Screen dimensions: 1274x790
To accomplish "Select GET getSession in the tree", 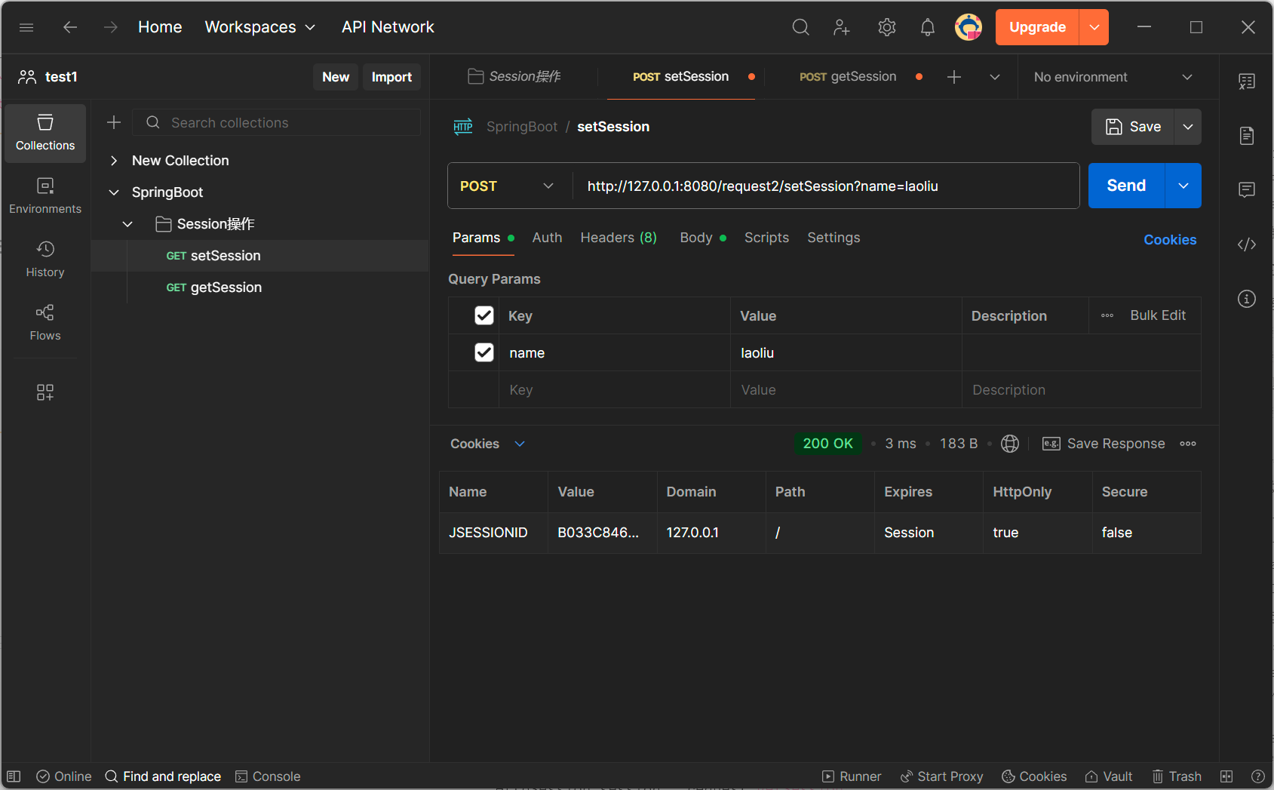I will [x=259, y=287].
